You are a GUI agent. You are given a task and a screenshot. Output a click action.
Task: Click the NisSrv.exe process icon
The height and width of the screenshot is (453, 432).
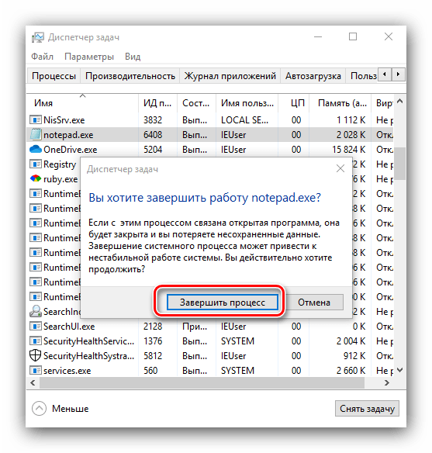[36, 119]
